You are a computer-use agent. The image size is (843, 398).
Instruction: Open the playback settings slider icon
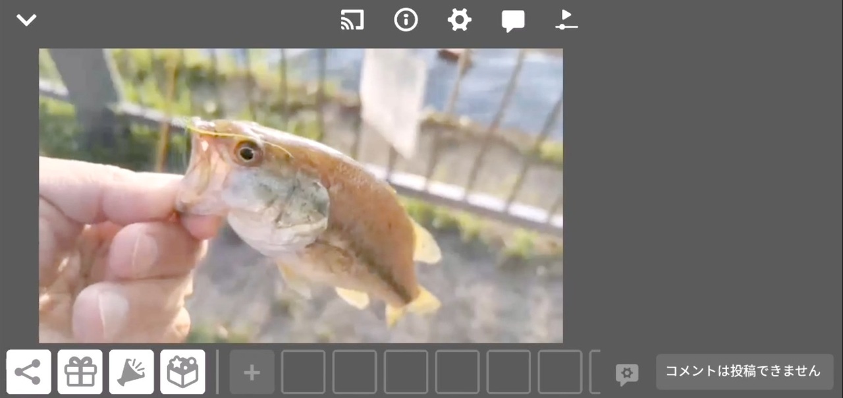(566, 20)
